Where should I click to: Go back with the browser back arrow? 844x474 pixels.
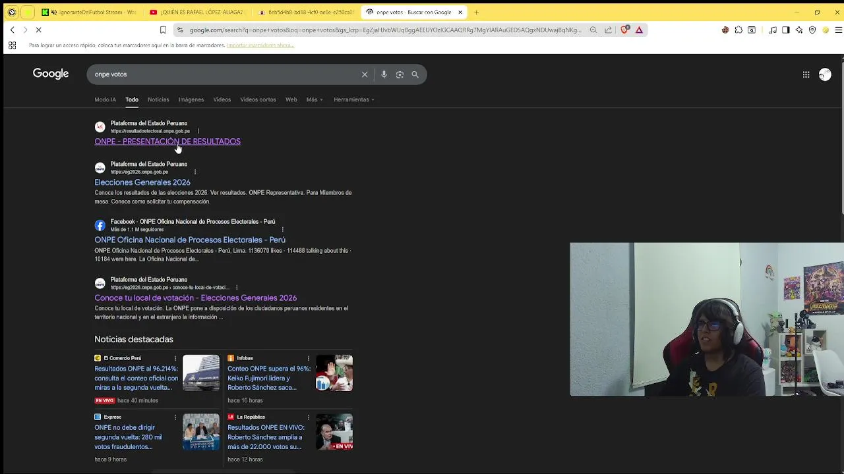[x=12, y=30]
